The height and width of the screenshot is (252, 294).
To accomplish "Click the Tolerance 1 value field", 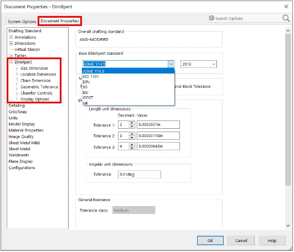I will click(158, 124).
